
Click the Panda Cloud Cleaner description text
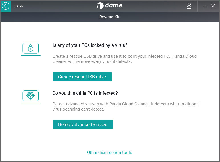(126, 107)
